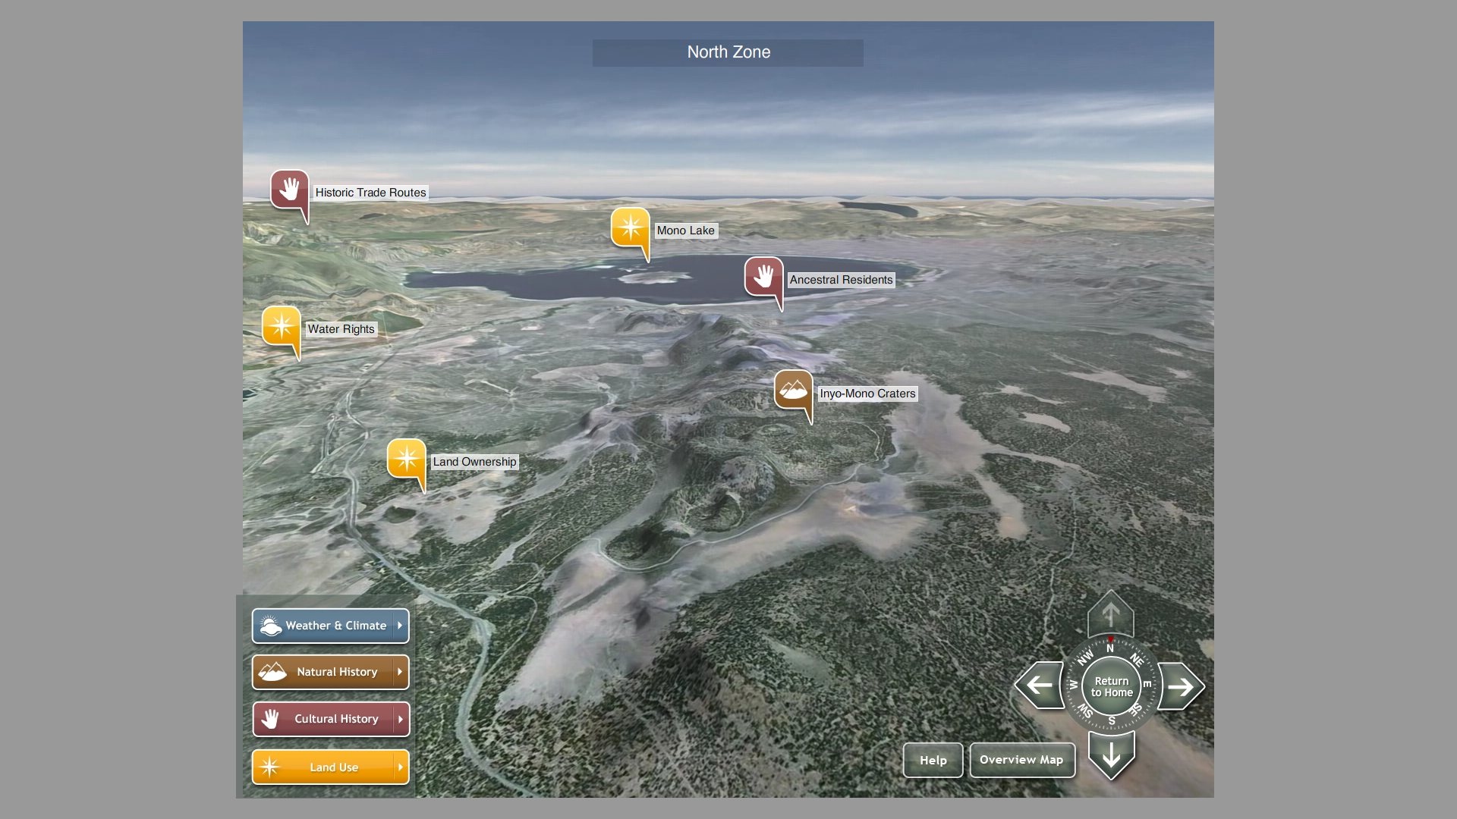Select the Ancestral Residents hand marker
This screenshot has height=819, width=1457.
(x=763, y=276)
